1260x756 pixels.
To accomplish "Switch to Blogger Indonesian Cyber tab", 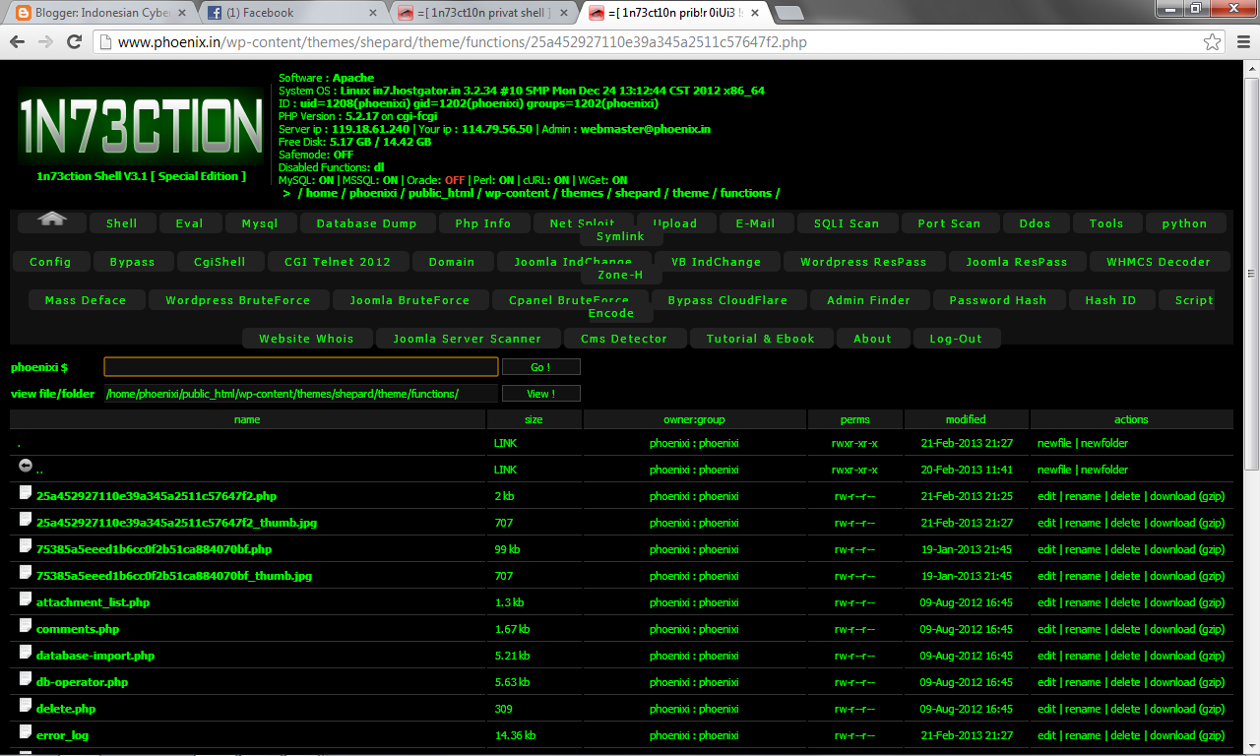I will coord(102,13).
